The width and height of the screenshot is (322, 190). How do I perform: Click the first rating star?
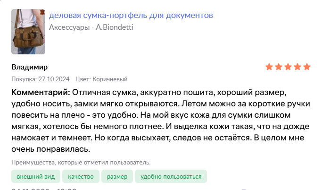tap(269, 67)
